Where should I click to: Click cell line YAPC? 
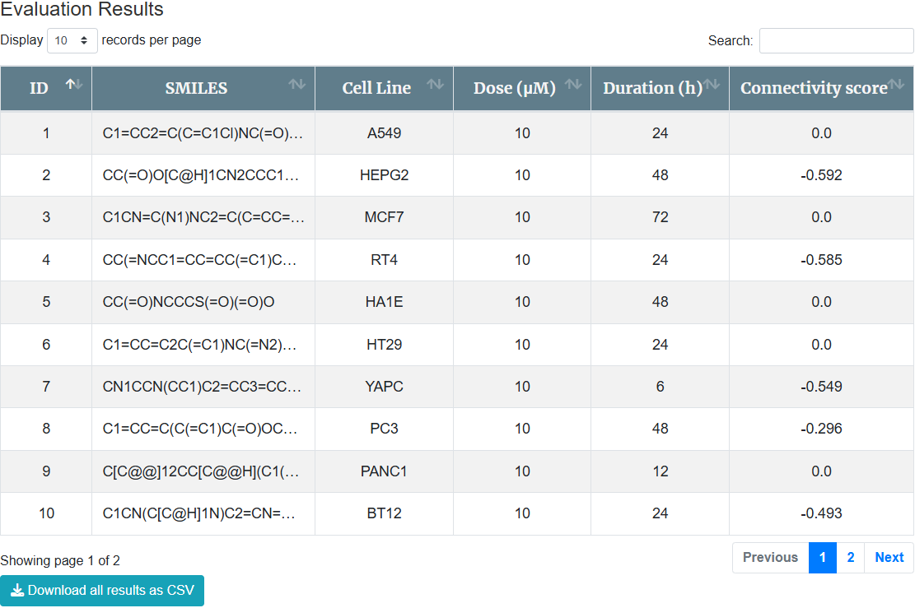(384, 387)
